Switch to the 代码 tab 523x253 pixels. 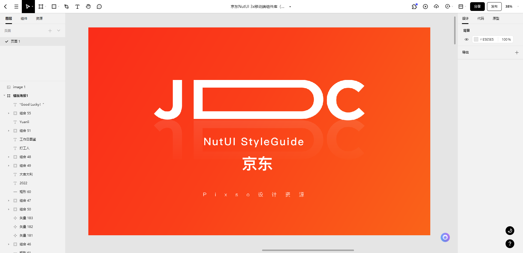pos(481,19)
